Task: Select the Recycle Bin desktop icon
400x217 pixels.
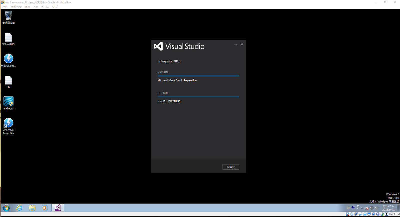Action: point(8,17)
